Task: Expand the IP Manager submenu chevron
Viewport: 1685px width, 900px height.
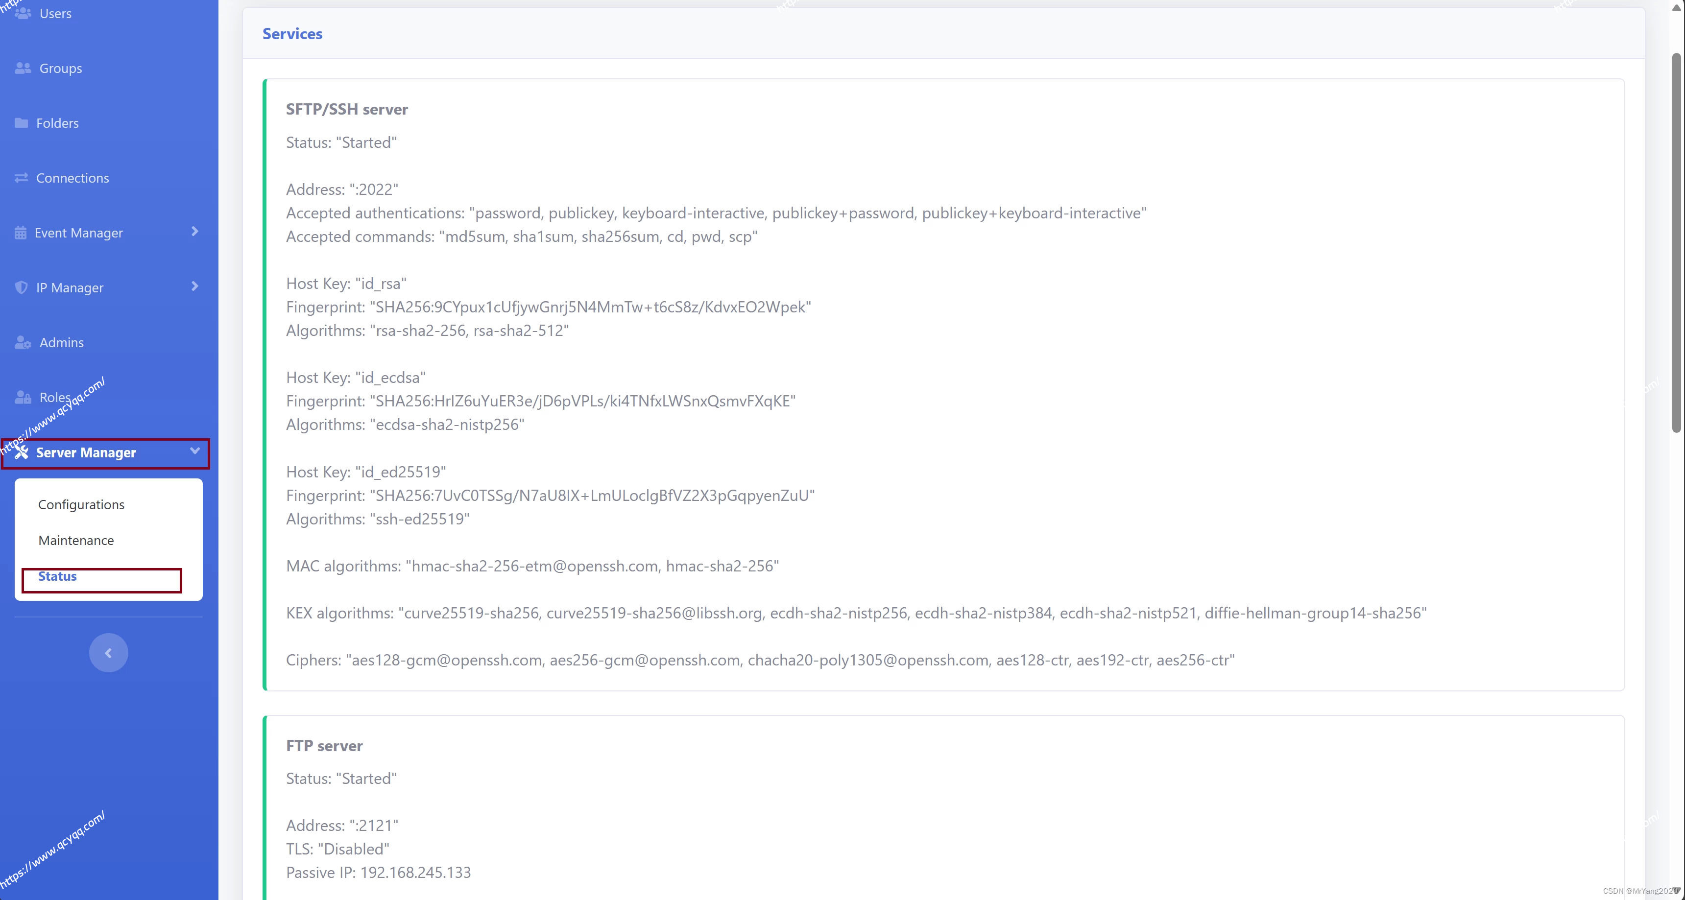Action: pos(194,286)
